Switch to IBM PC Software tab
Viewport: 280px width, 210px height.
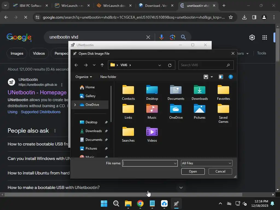point(30,5)
